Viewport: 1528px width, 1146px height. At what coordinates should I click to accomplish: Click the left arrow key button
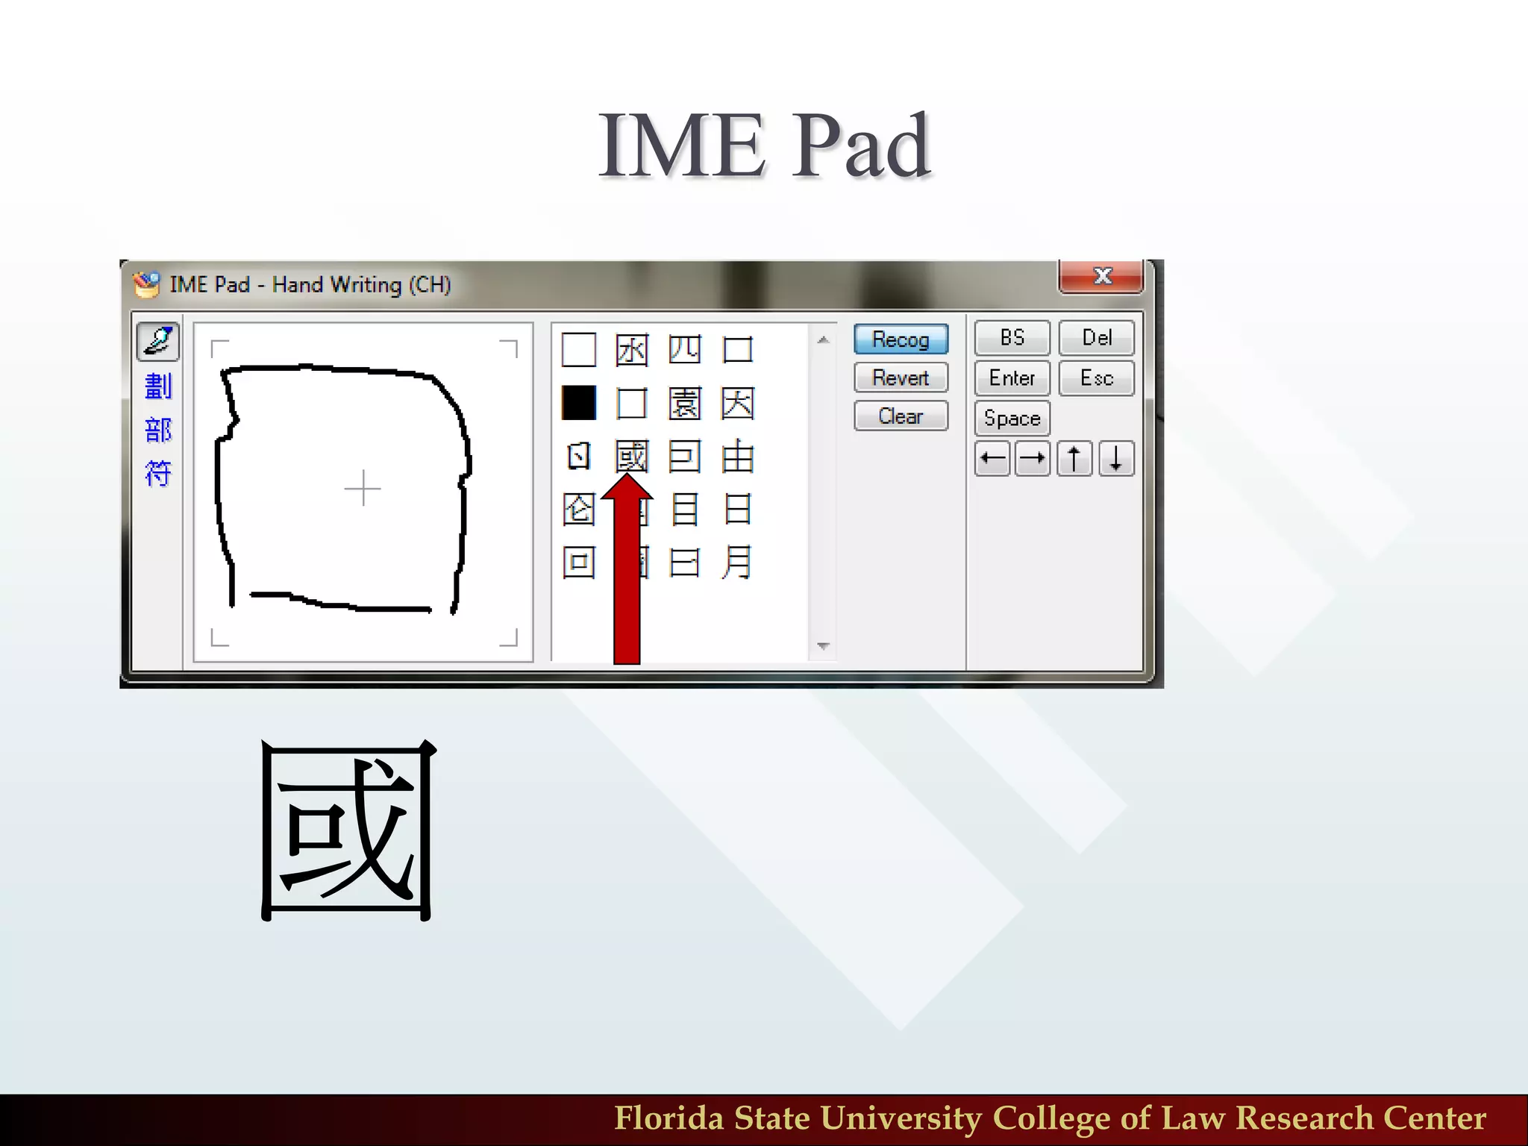(x=992, y=458)
